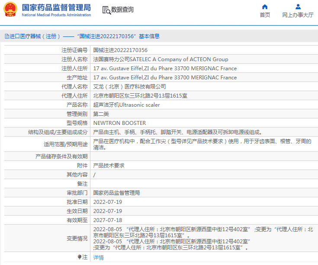
Task: Click the 国家药品监督管理局 site title
Action: [56, 7]
